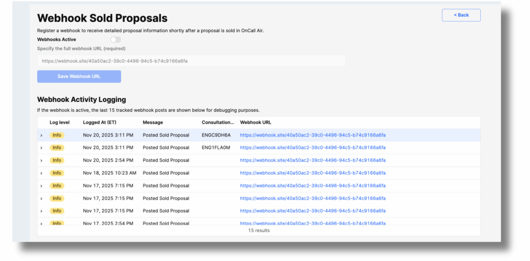Screen dimensions: 530x261
Task: Click the Info badge on the Nov 20 2:54 PM row
Action: coord(57,161)
